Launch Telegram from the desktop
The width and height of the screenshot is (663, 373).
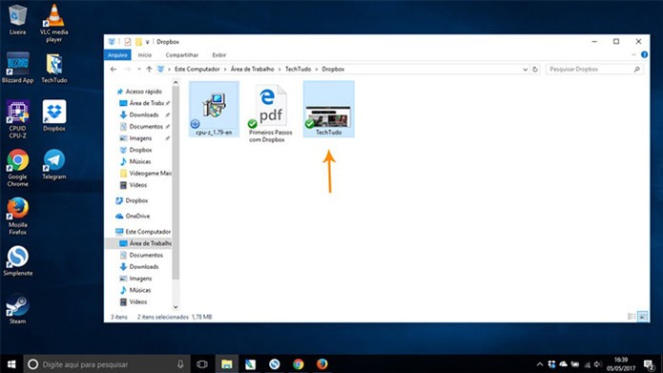click(x=54, y=164)
